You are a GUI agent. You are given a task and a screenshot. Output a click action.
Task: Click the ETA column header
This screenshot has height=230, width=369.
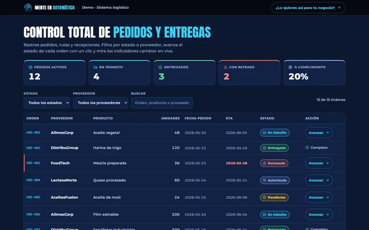click(229, 118)
